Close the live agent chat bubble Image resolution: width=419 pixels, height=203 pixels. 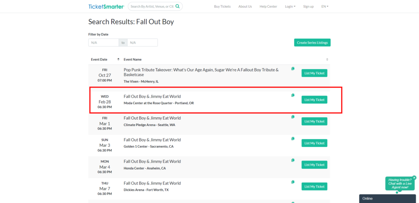pyautogui.click(x=414, y=178)
